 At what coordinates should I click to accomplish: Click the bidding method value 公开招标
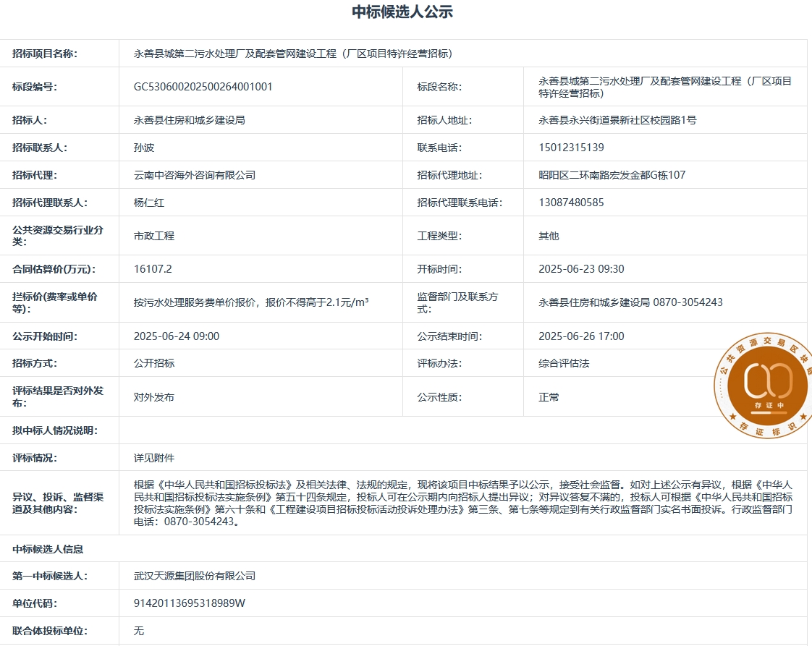[154, 363]
